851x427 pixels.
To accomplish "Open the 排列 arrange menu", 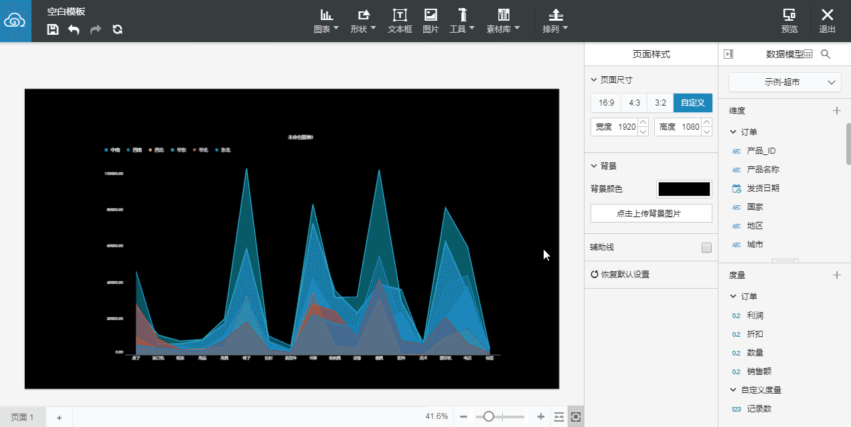I will (x=555, y=21).
